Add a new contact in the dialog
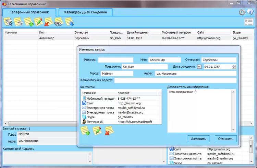The width and height of the screenshot is (257, 168). [x=85, y=131]
